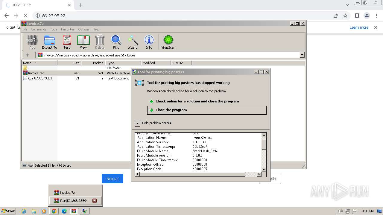This screenshot has width=383, height=215.
Task: Stop loading the page
Action: coord(26,16)
